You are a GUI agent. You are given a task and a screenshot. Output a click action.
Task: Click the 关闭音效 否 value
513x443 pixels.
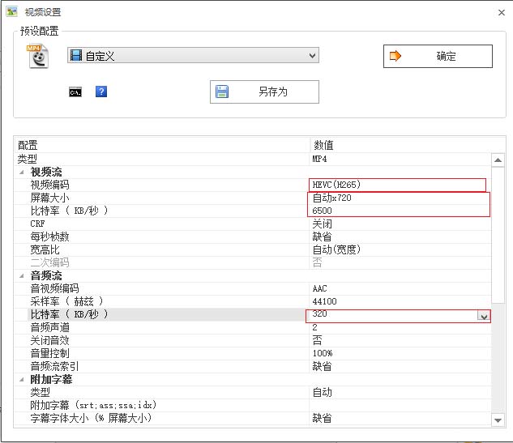click(x=317, y=340)
